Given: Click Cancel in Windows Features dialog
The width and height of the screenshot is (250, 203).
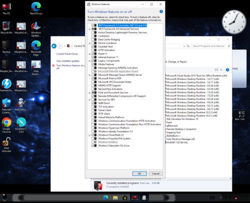Looking at the screenshot, I should pos(155,173).
